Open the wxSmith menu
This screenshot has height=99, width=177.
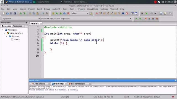click(x=56, y=9)
